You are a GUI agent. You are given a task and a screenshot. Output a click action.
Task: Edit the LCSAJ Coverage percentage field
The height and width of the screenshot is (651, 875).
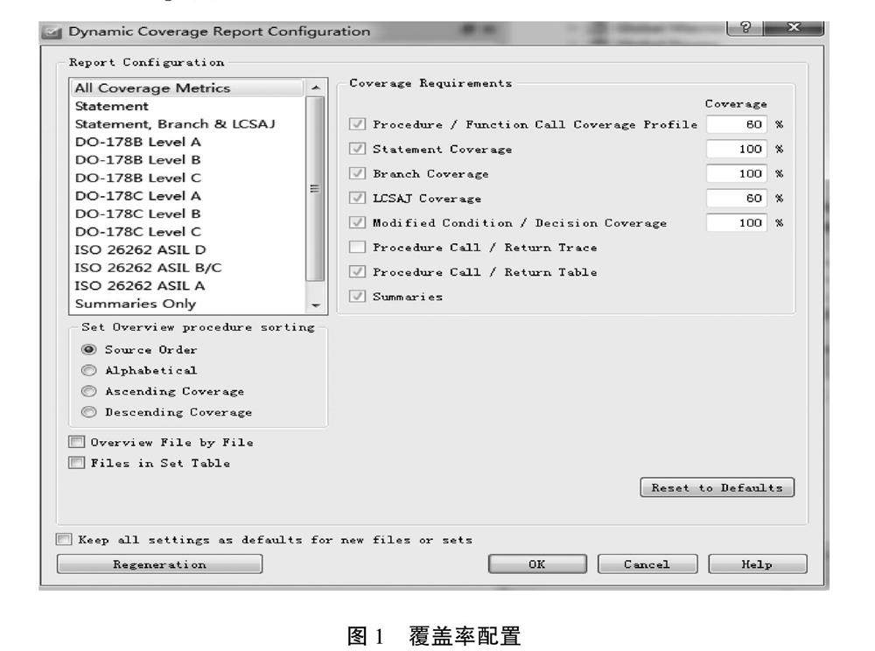(x=737, y=199)
